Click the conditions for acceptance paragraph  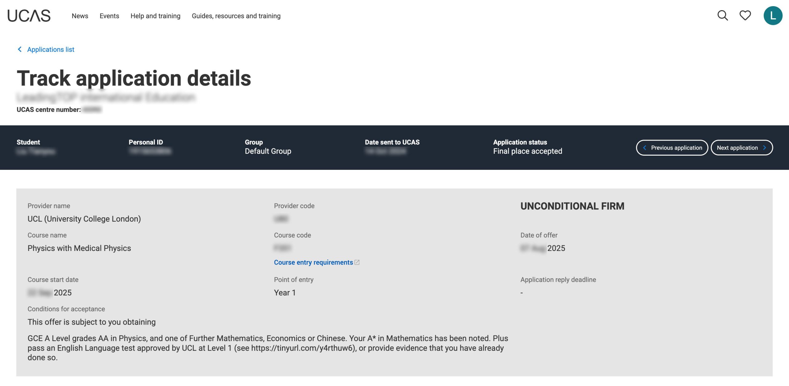268,348
